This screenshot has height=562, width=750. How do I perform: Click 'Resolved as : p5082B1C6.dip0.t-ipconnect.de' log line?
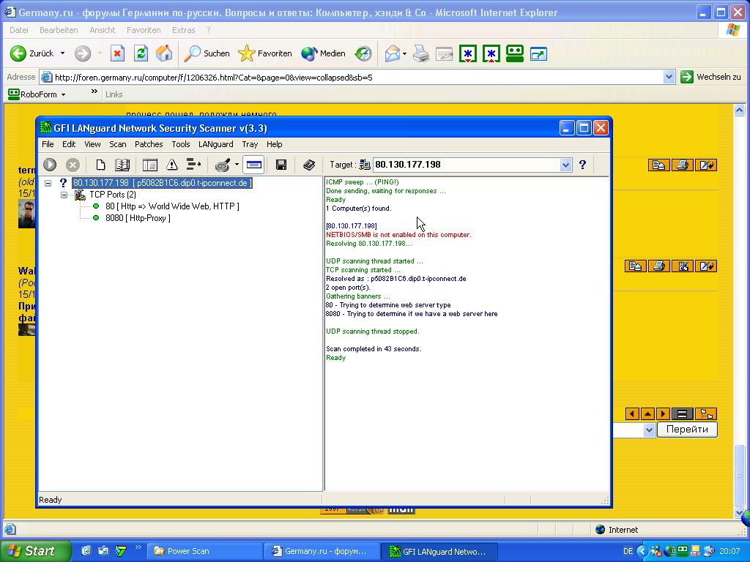pos(396,279)
